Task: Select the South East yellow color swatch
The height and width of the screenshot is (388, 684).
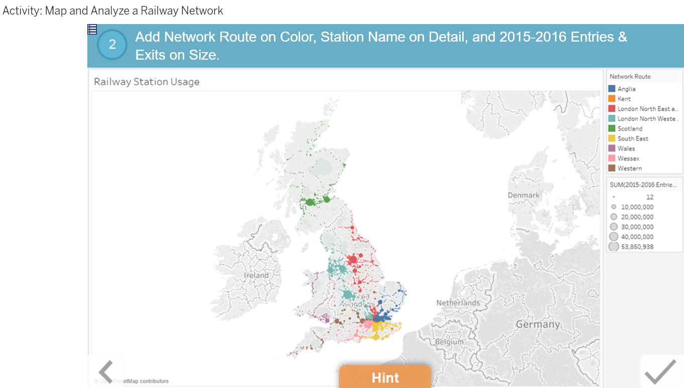Action: [613, 138]
